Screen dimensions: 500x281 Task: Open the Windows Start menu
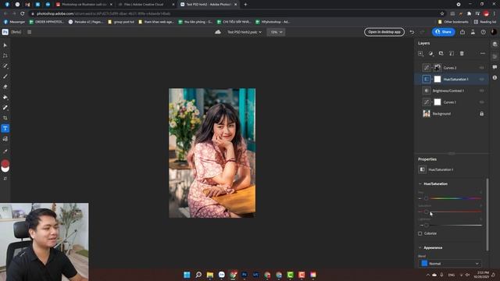tap(187, 275)
